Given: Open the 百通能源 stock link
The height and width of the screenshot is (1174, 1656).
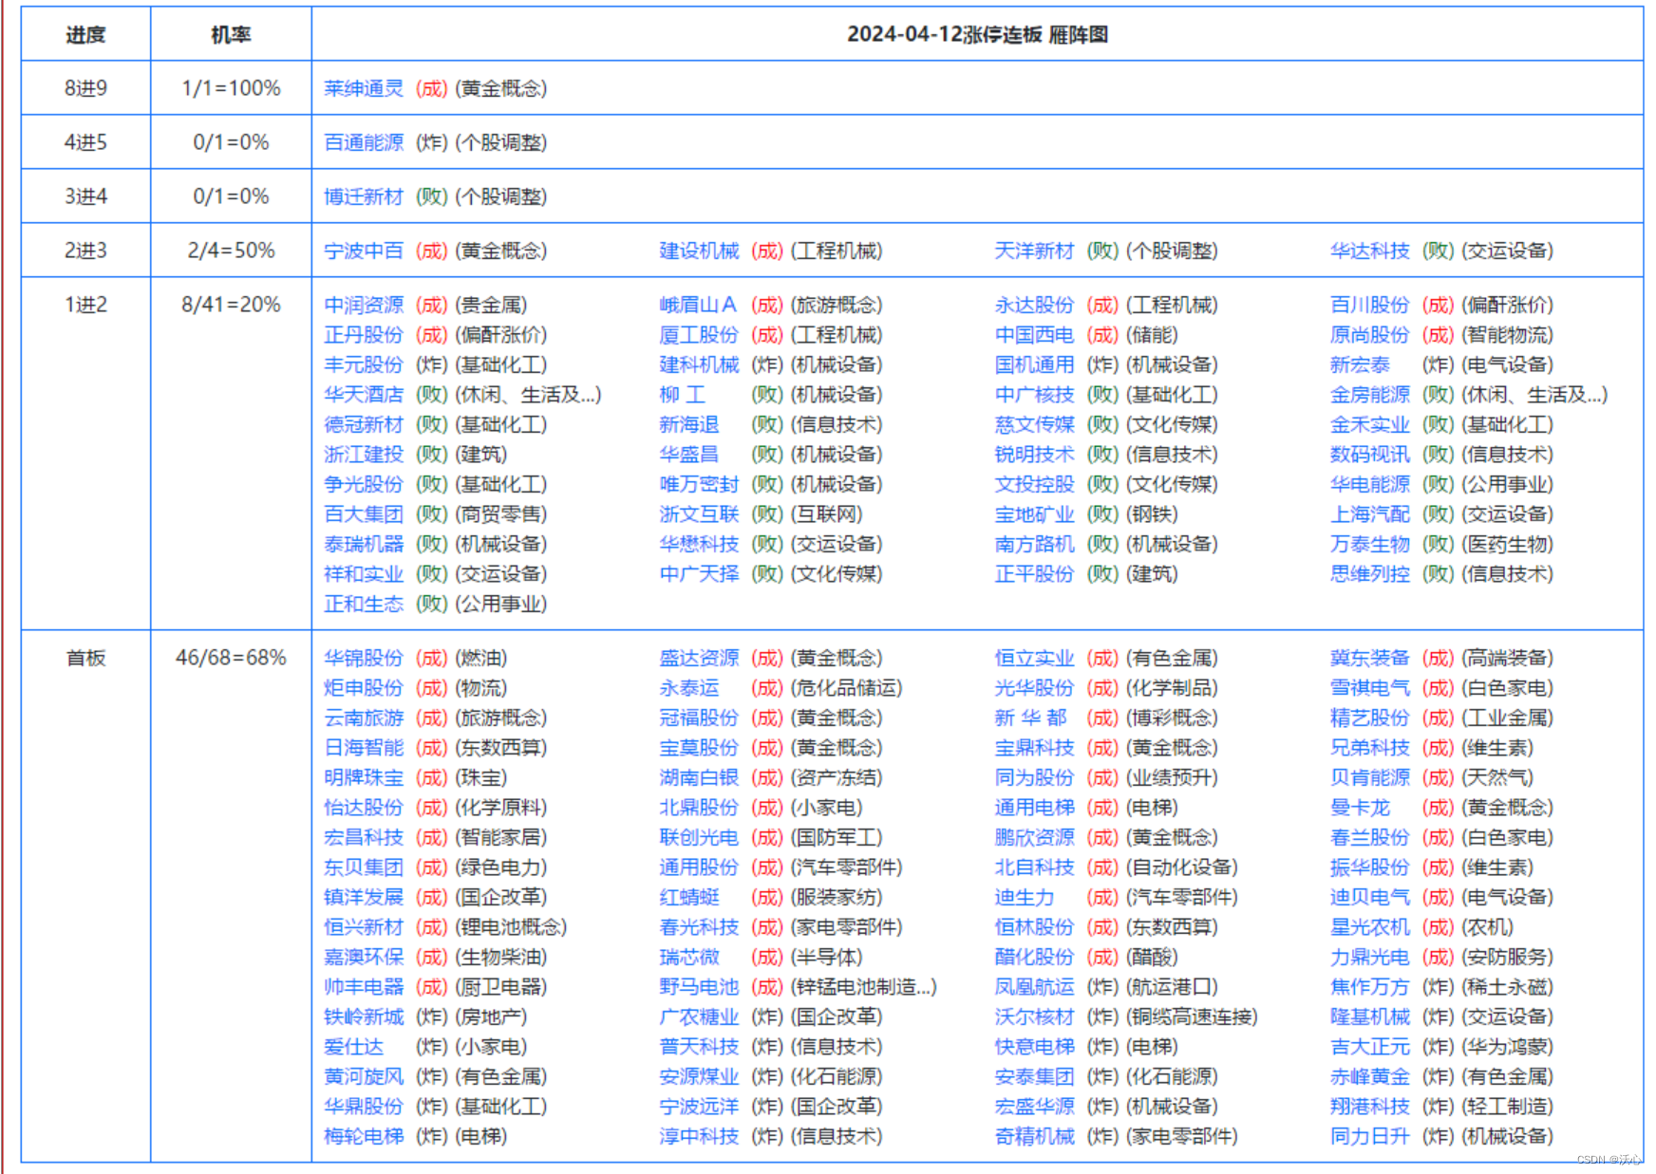Looking at the screenshot, I should click(x=364, y=142).
